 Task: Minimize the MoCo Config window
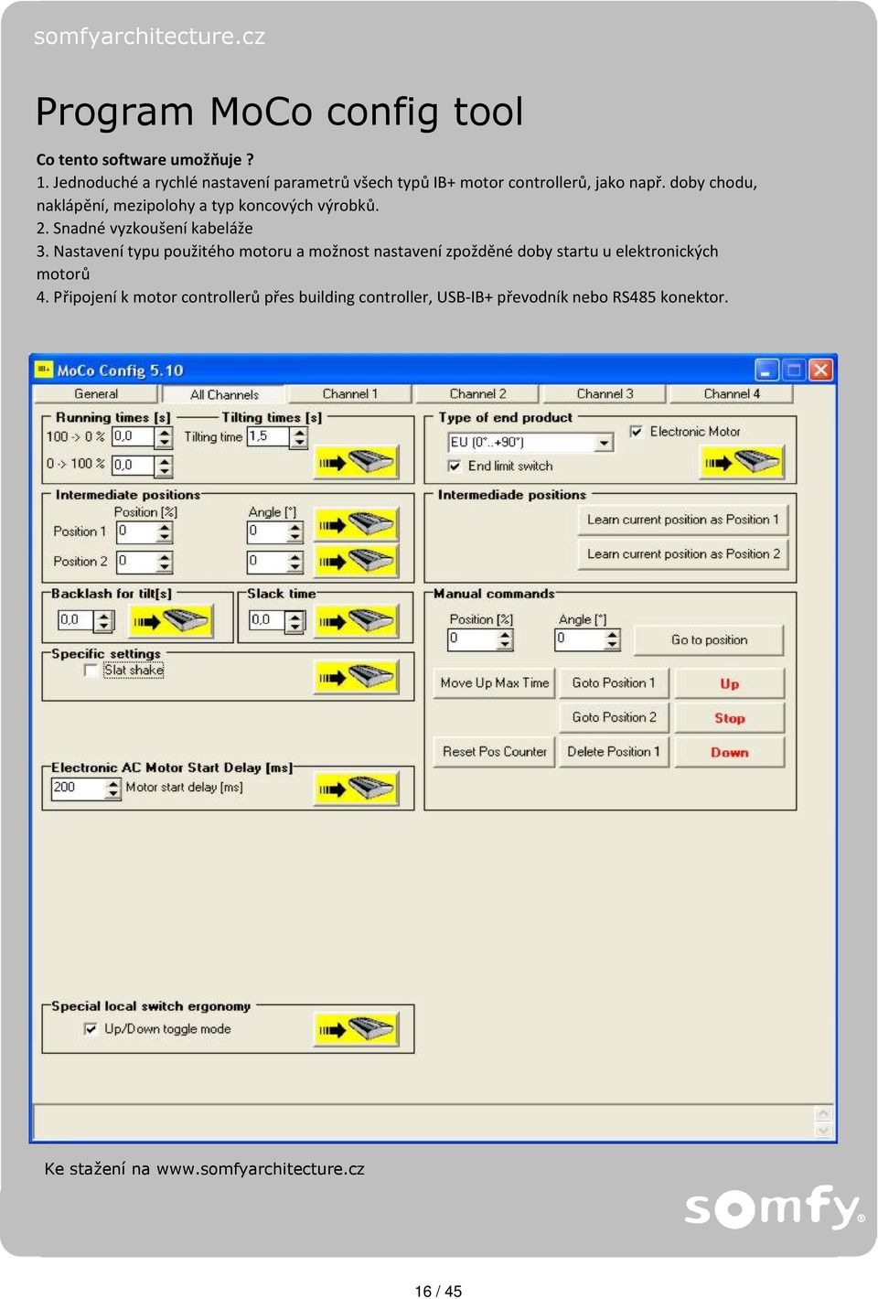coord(766,370)
